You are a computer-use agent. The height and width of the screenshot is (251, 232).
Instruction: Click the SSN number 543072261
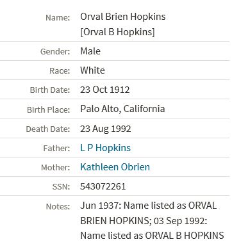pos(103,186)
